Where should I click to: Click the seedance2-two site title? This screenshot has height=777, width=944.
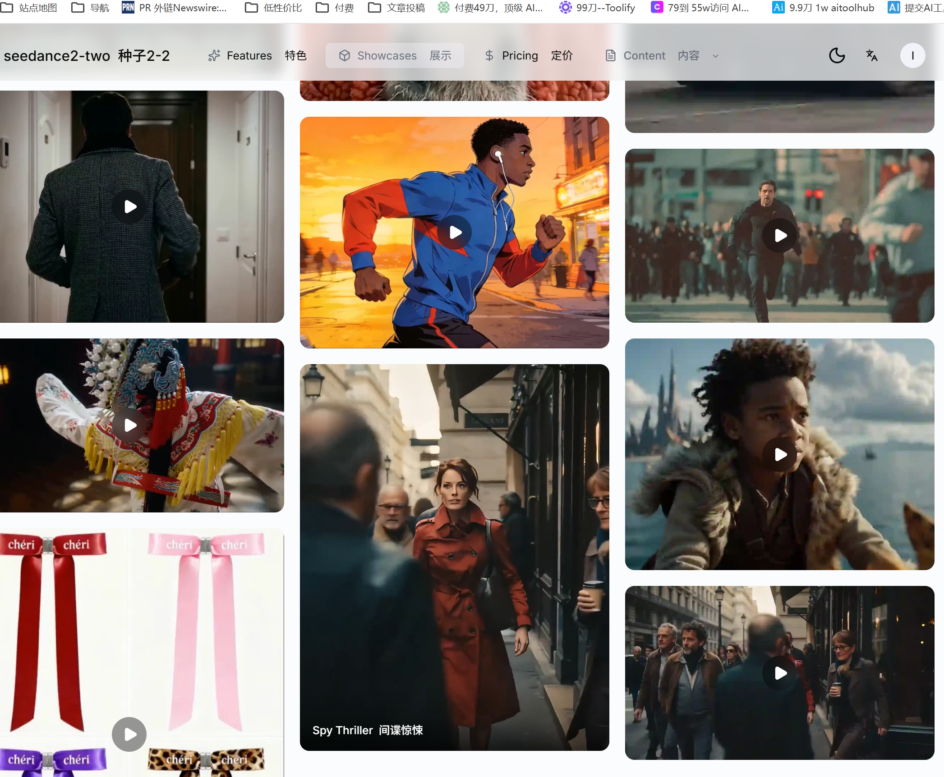click(87, 55)
